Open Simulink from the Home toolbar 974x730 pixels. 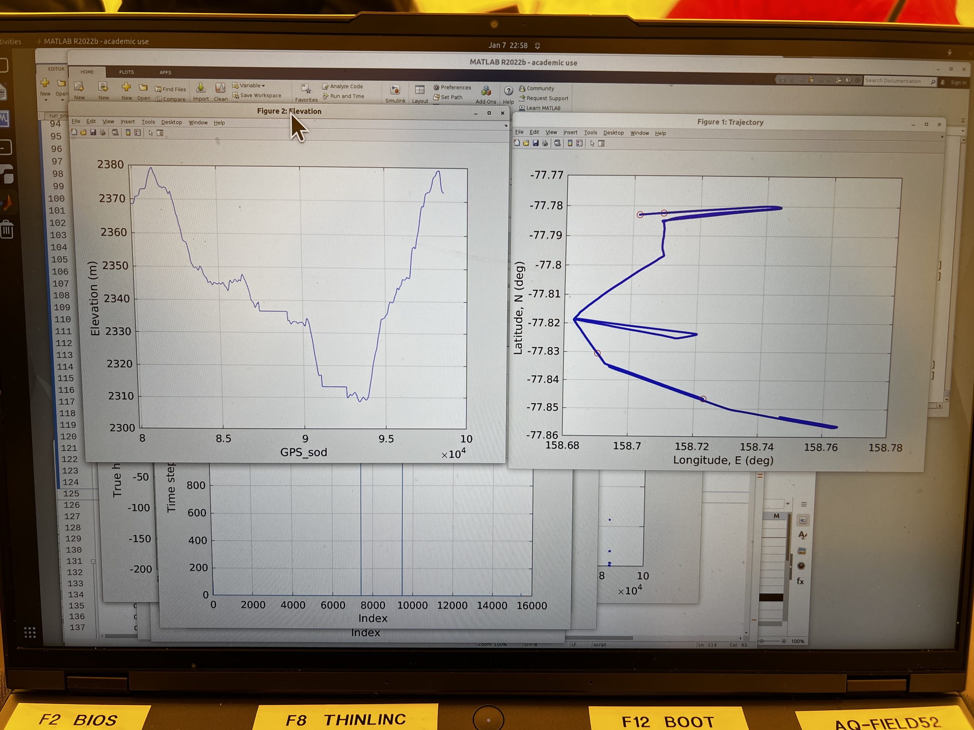tap(395, 89)
